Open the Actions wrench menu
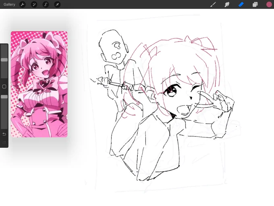The image size is (274, 206). point(23,4)
